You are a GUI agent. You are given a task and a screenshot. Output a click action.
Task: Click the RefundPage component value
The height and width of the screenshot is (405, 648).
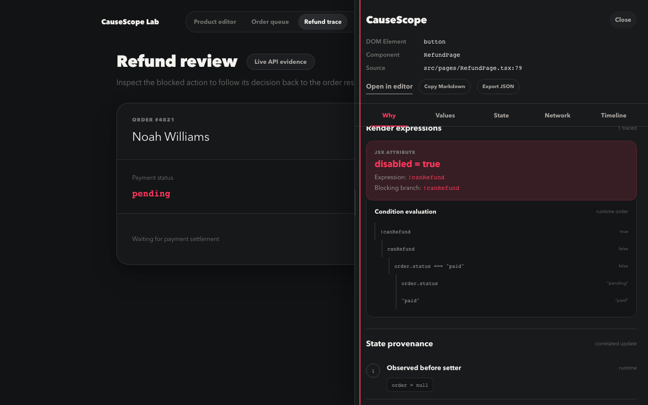coord(442,55)
